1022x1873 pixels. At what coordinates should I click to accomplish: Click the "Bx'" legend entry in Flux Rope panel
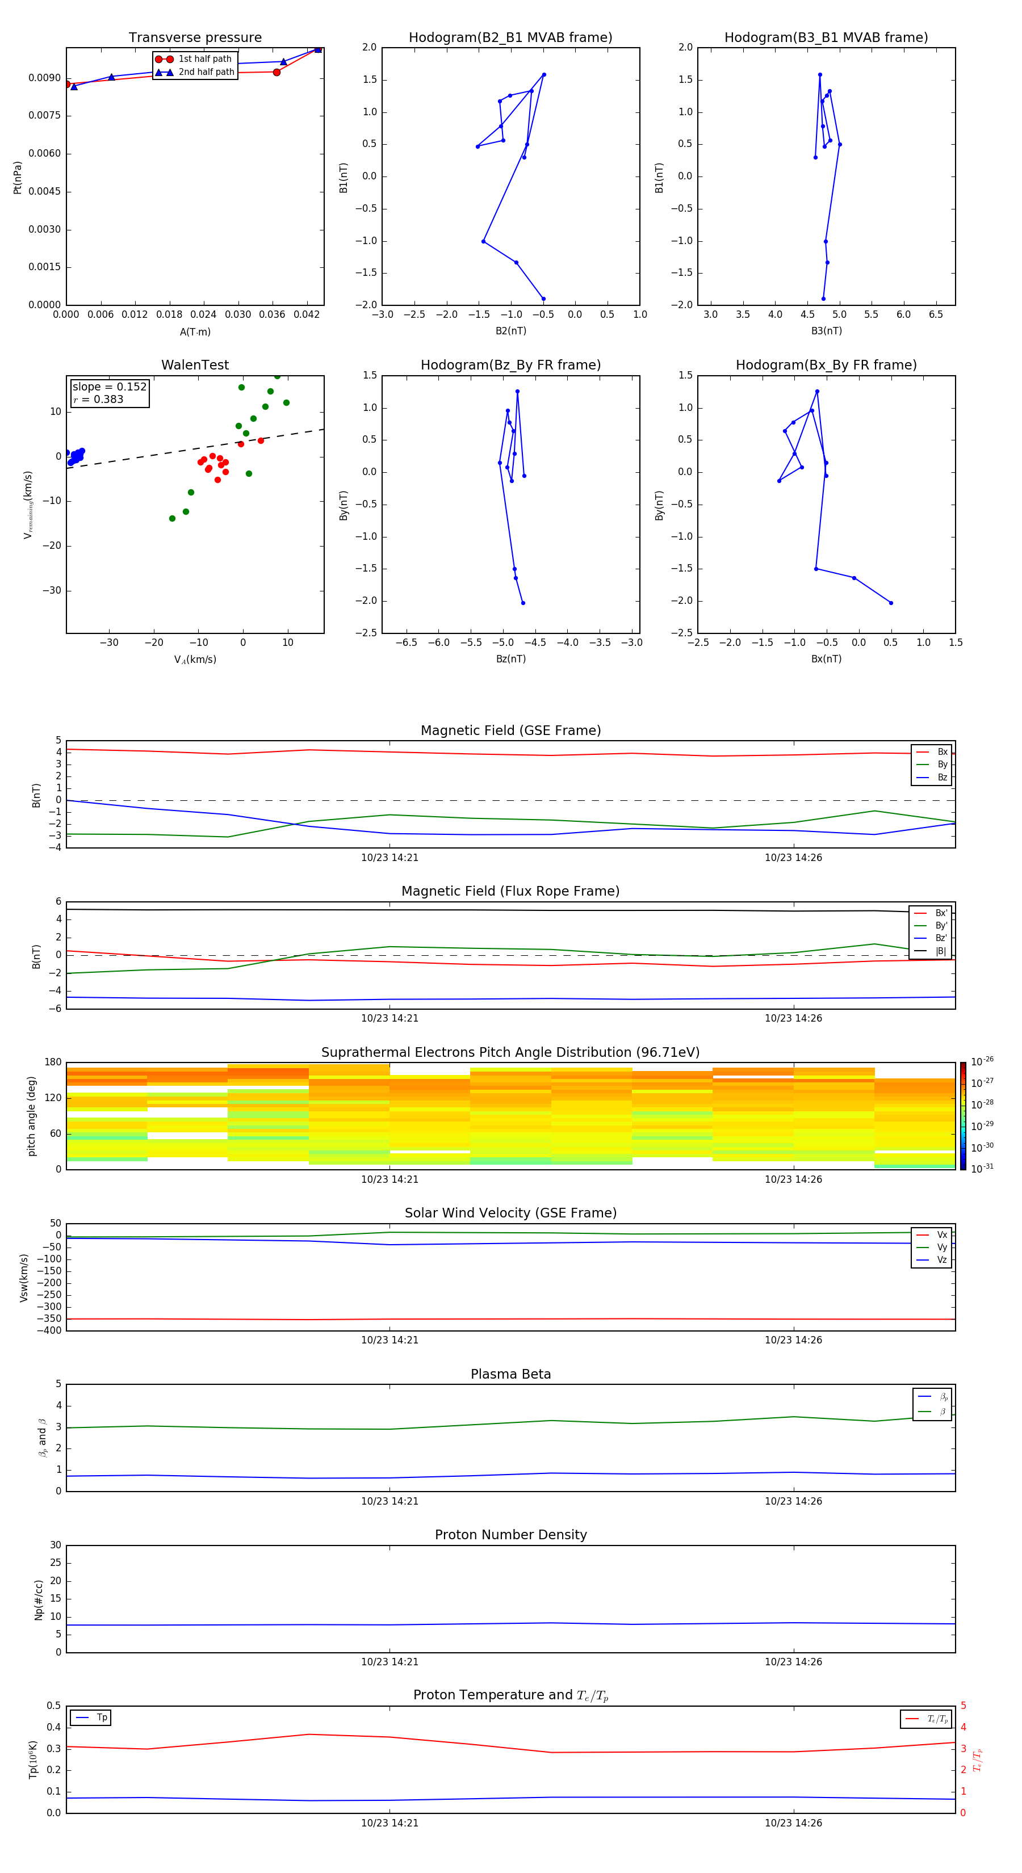(x=931, y=913)
